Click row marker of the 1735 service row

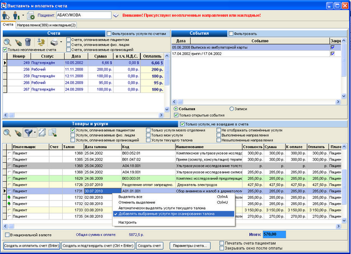[x=9, y=216]
